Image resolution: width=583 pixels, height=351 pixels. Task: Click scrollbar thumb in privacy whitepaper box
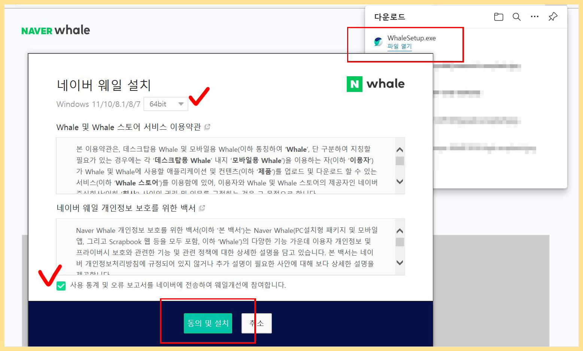click(x=400, y=242)
